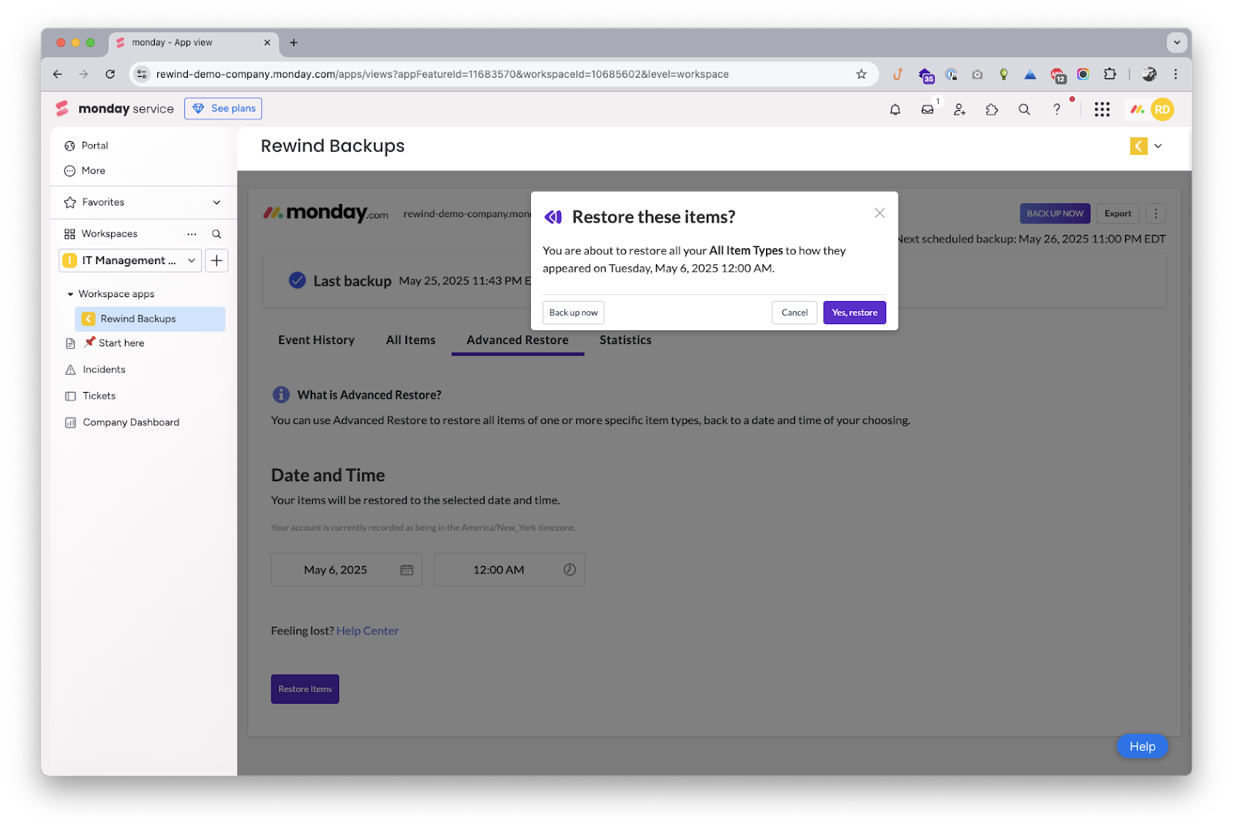Open the Statistics tab
Viewport: 1233px width, 830px height.
[x=626, y=340]
